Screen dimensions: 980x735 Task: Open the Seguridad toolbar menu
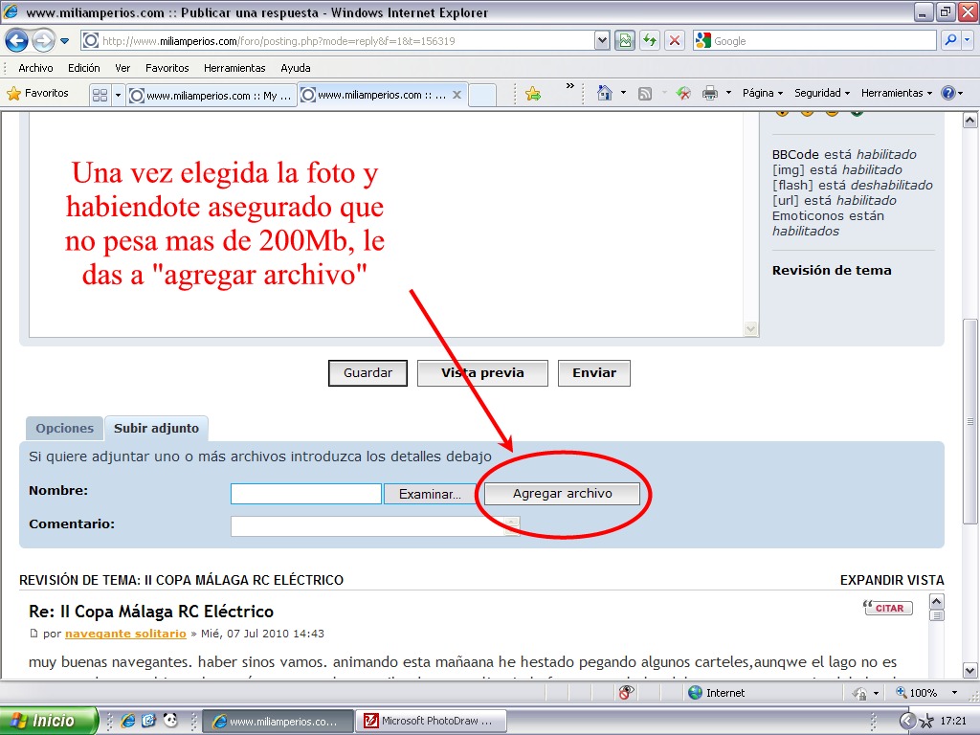coord(822,93)
